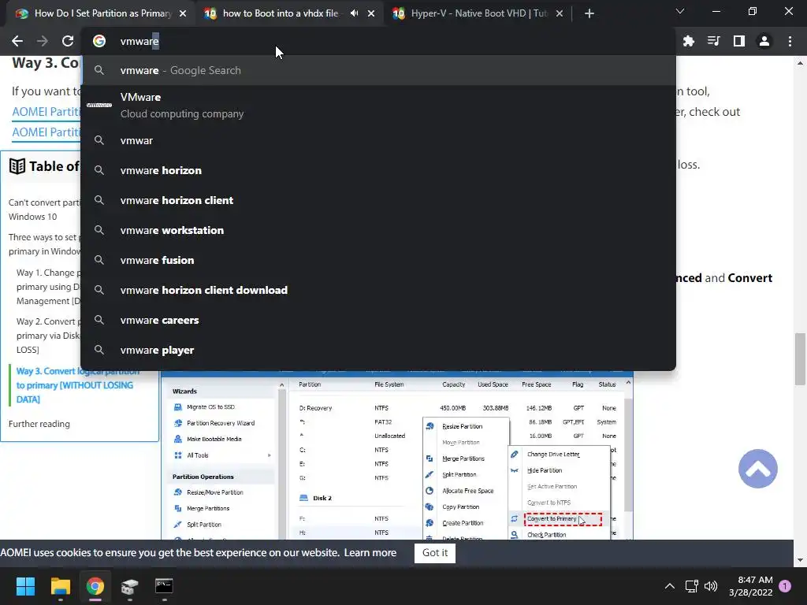Close the 'How Do I Set Partition' tab

[183, 13]
